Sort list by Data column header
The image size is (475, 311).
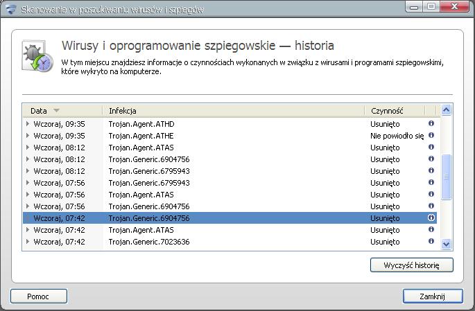click(x=62, y=111)
